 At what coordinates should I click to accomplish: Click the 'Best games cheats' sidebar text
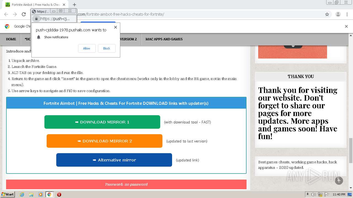pos(298,165)
